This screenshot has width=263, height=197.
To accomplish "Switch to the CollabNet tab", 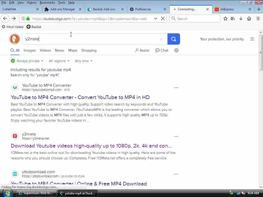I will point(18,9).
